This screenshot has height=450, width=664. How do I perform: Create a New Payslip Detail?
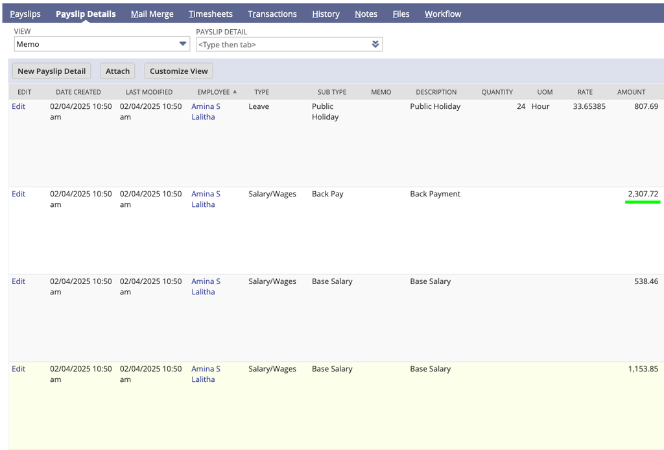point(52,71)
